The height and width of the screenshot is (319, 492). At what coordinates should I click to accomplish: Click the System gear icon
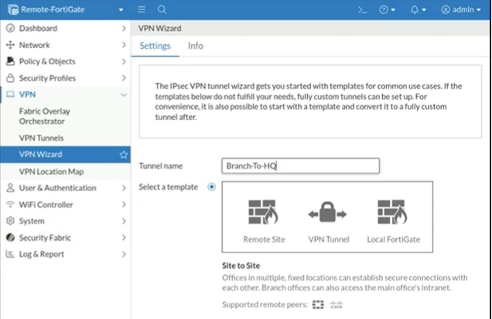(x=10, y=221)
